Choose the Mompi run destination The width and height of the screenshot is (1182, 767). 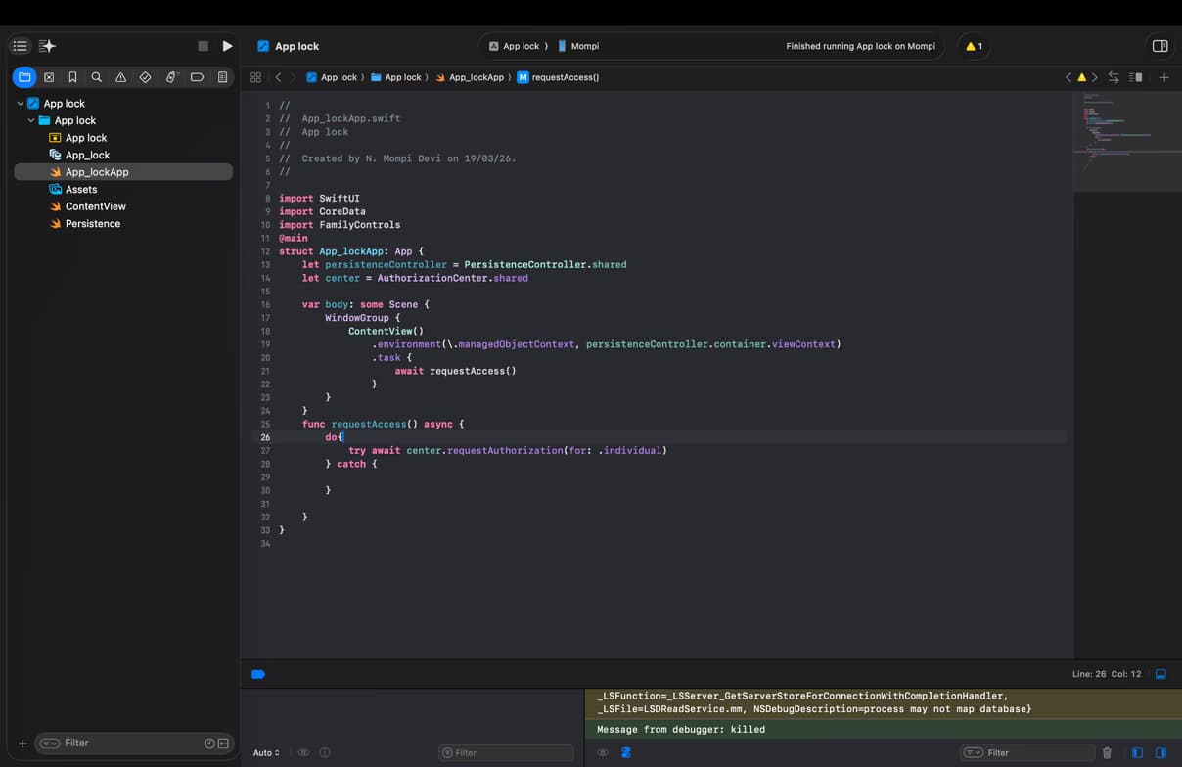coord(578,46)
